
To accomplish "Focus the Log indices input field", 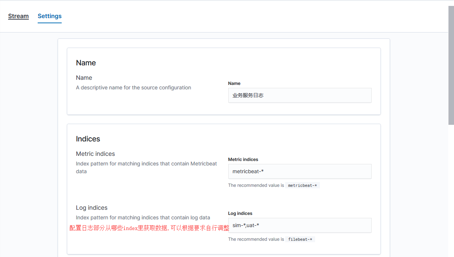I will click(x=300, y=225).
